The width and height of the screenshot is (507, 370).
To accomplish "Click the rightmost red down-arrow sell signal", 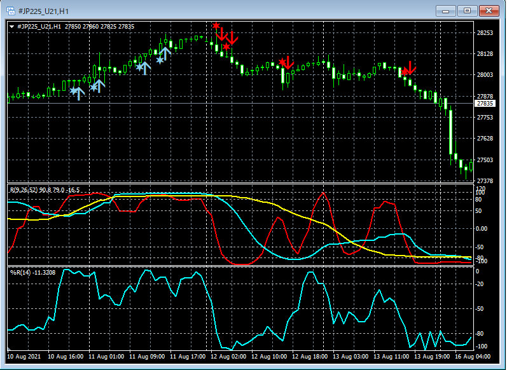I will pos(411,67).
